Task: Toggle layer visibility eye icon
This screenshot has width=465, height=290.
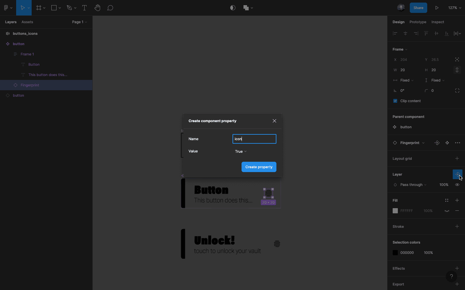Action: [457, 185]
